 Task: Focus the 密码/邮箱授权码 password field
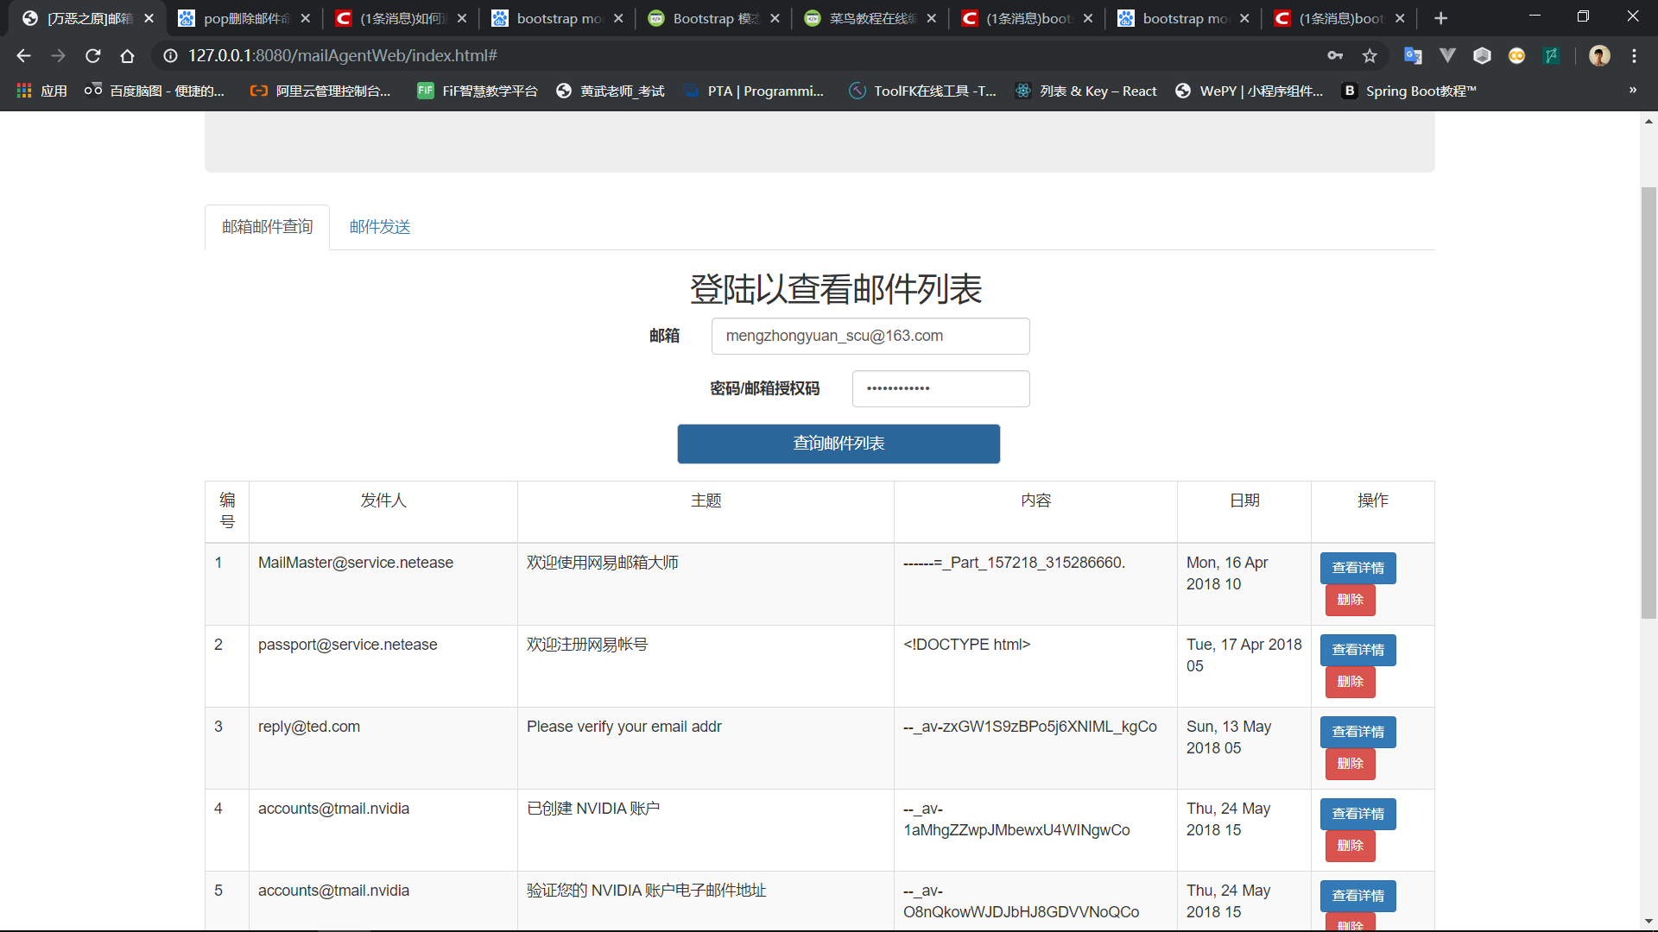point(940,388)
